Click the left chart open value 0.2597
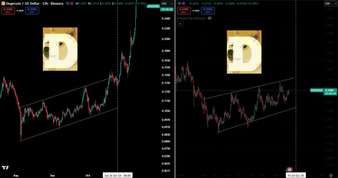338x178 pixels. (82, 3)
